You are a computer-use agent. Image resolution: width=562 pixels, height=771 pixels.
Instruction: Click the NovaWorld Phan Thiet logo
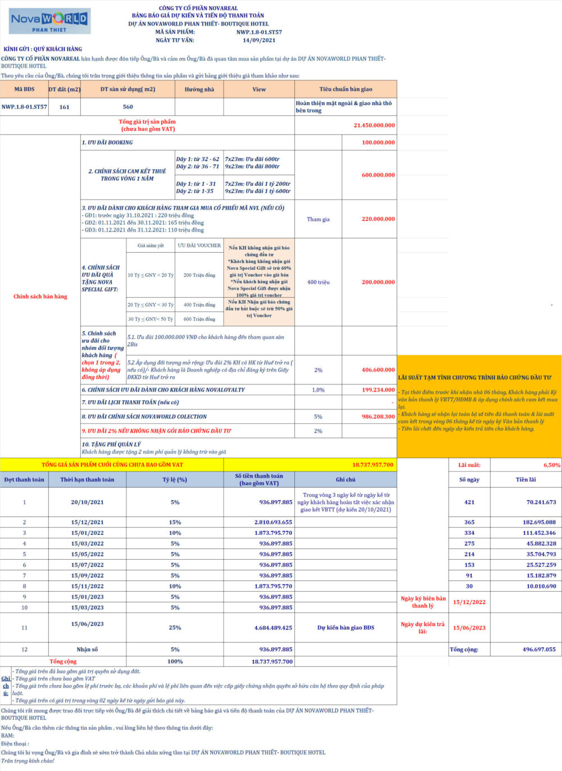click(x=49, y=21)
